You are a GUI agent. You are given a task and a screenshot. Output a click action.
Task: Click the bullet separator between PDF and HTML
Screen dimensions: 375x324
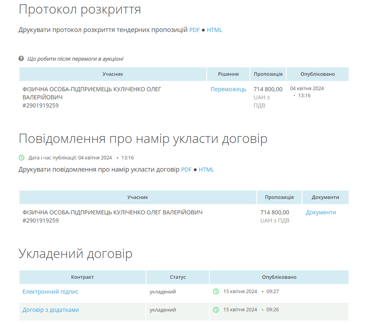(204, 30)
